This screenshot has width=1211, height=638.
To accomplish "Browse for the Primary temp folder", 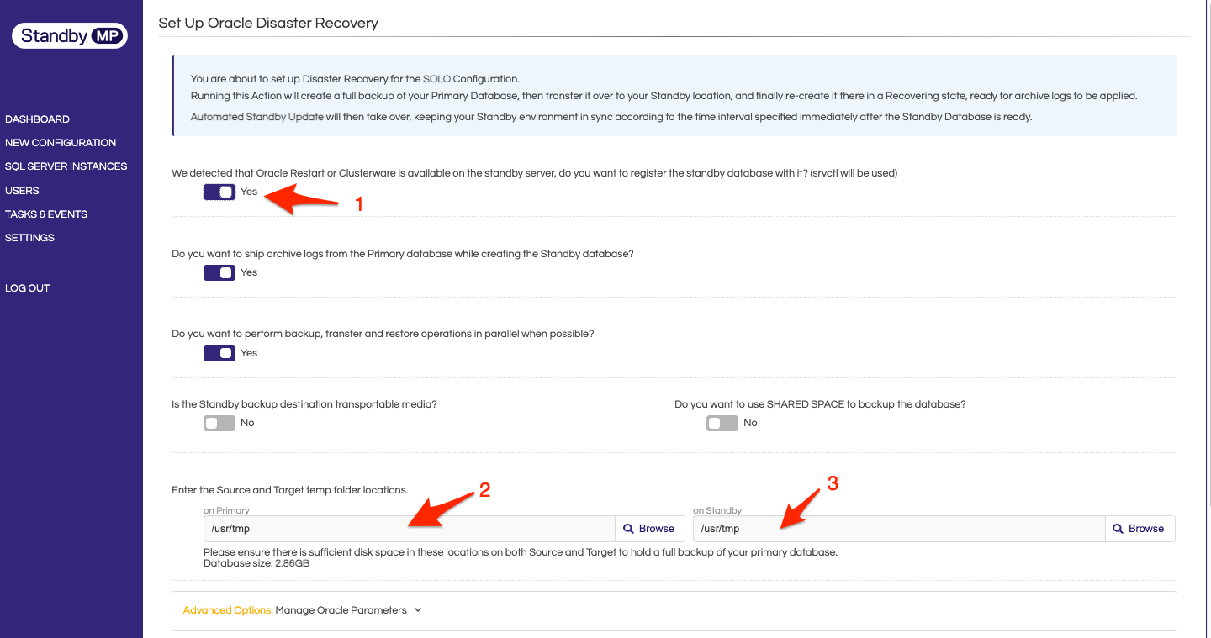I will [650, 529].
